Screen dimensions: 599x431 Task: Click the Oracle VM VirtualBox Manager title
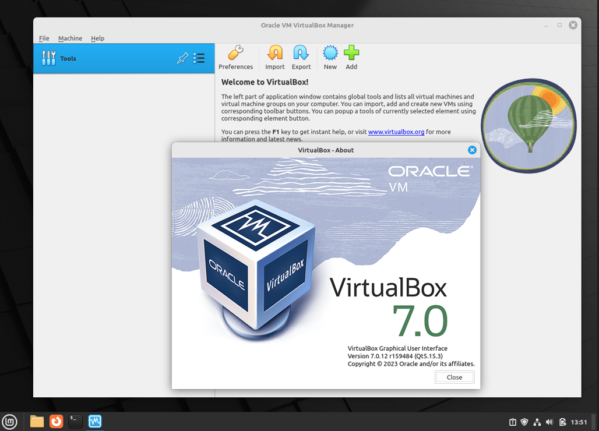(x=307, y=25)
